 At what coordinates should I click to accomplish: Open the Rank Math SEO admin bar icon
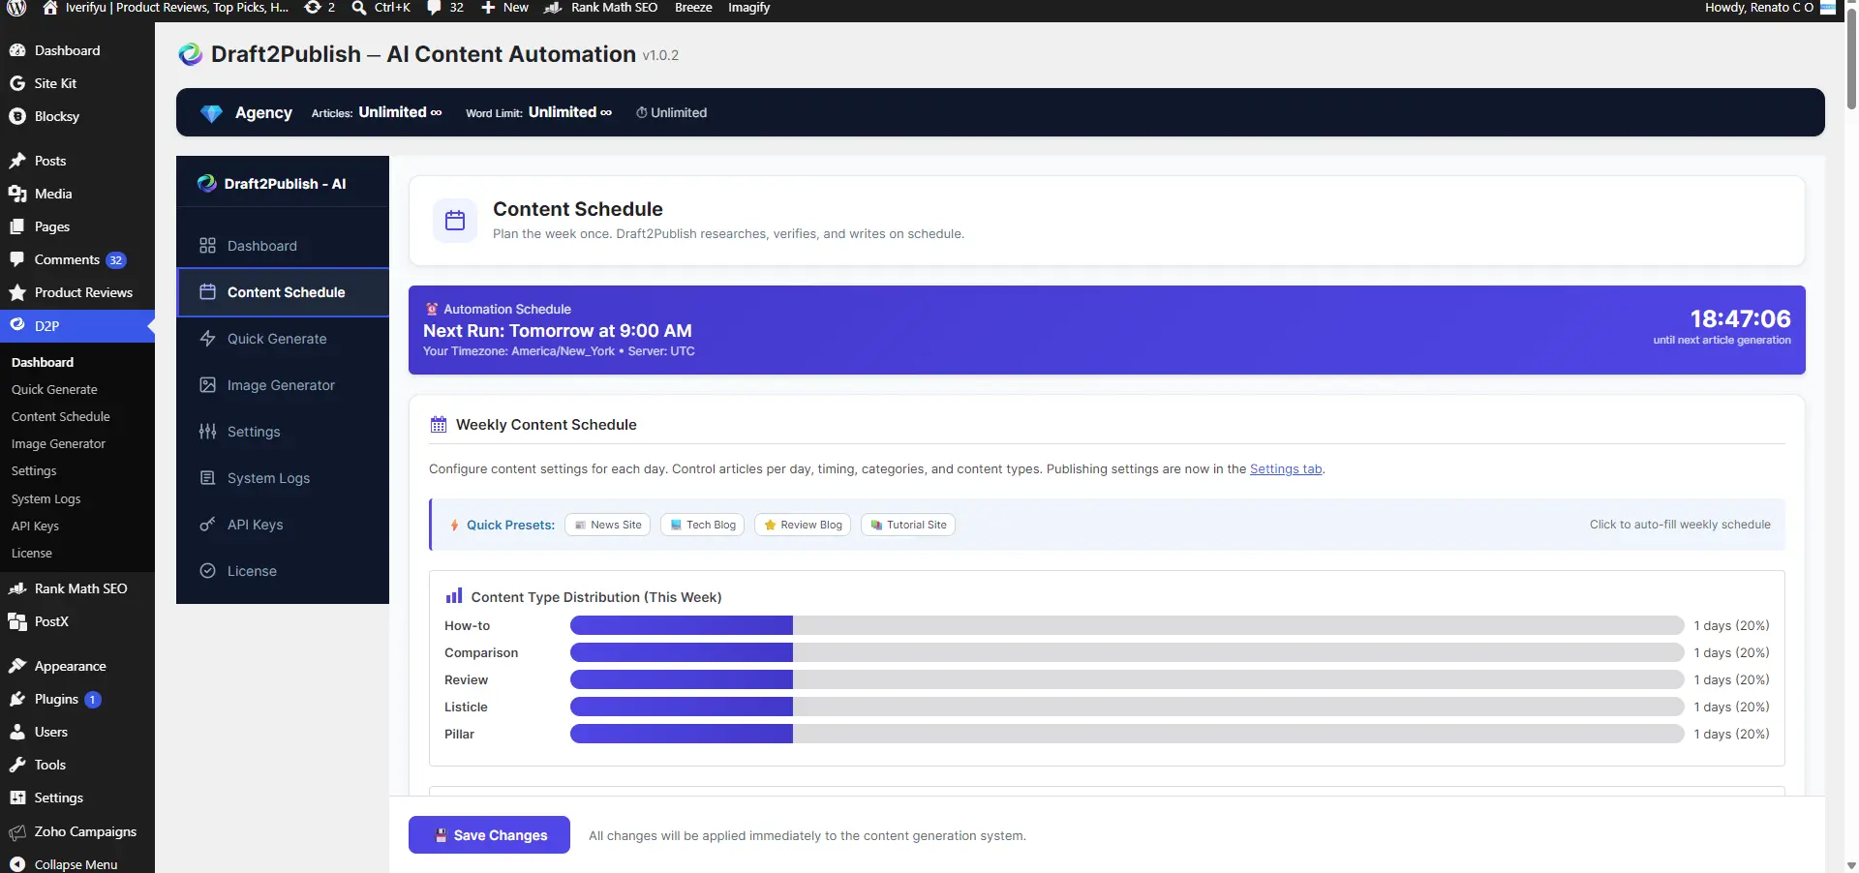[553, 7]
